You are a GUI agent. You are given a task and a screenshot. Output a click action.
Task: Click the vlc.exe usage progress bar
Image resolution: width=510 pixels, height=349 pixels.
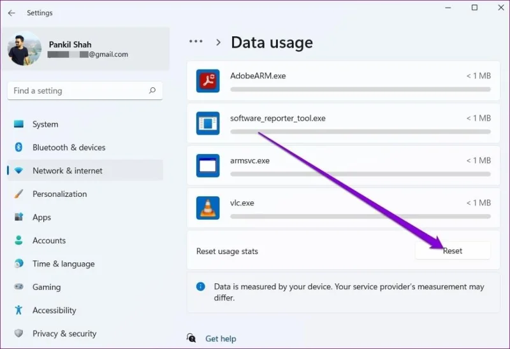click(x=360, y=216)
